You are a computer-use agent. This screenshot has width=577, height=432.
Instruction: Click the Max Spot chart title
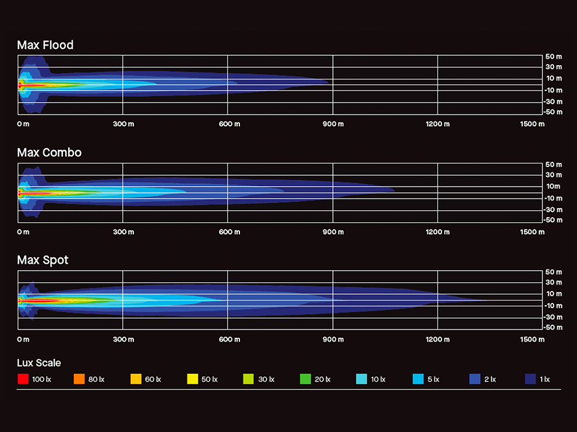click(x=43, y=260)
